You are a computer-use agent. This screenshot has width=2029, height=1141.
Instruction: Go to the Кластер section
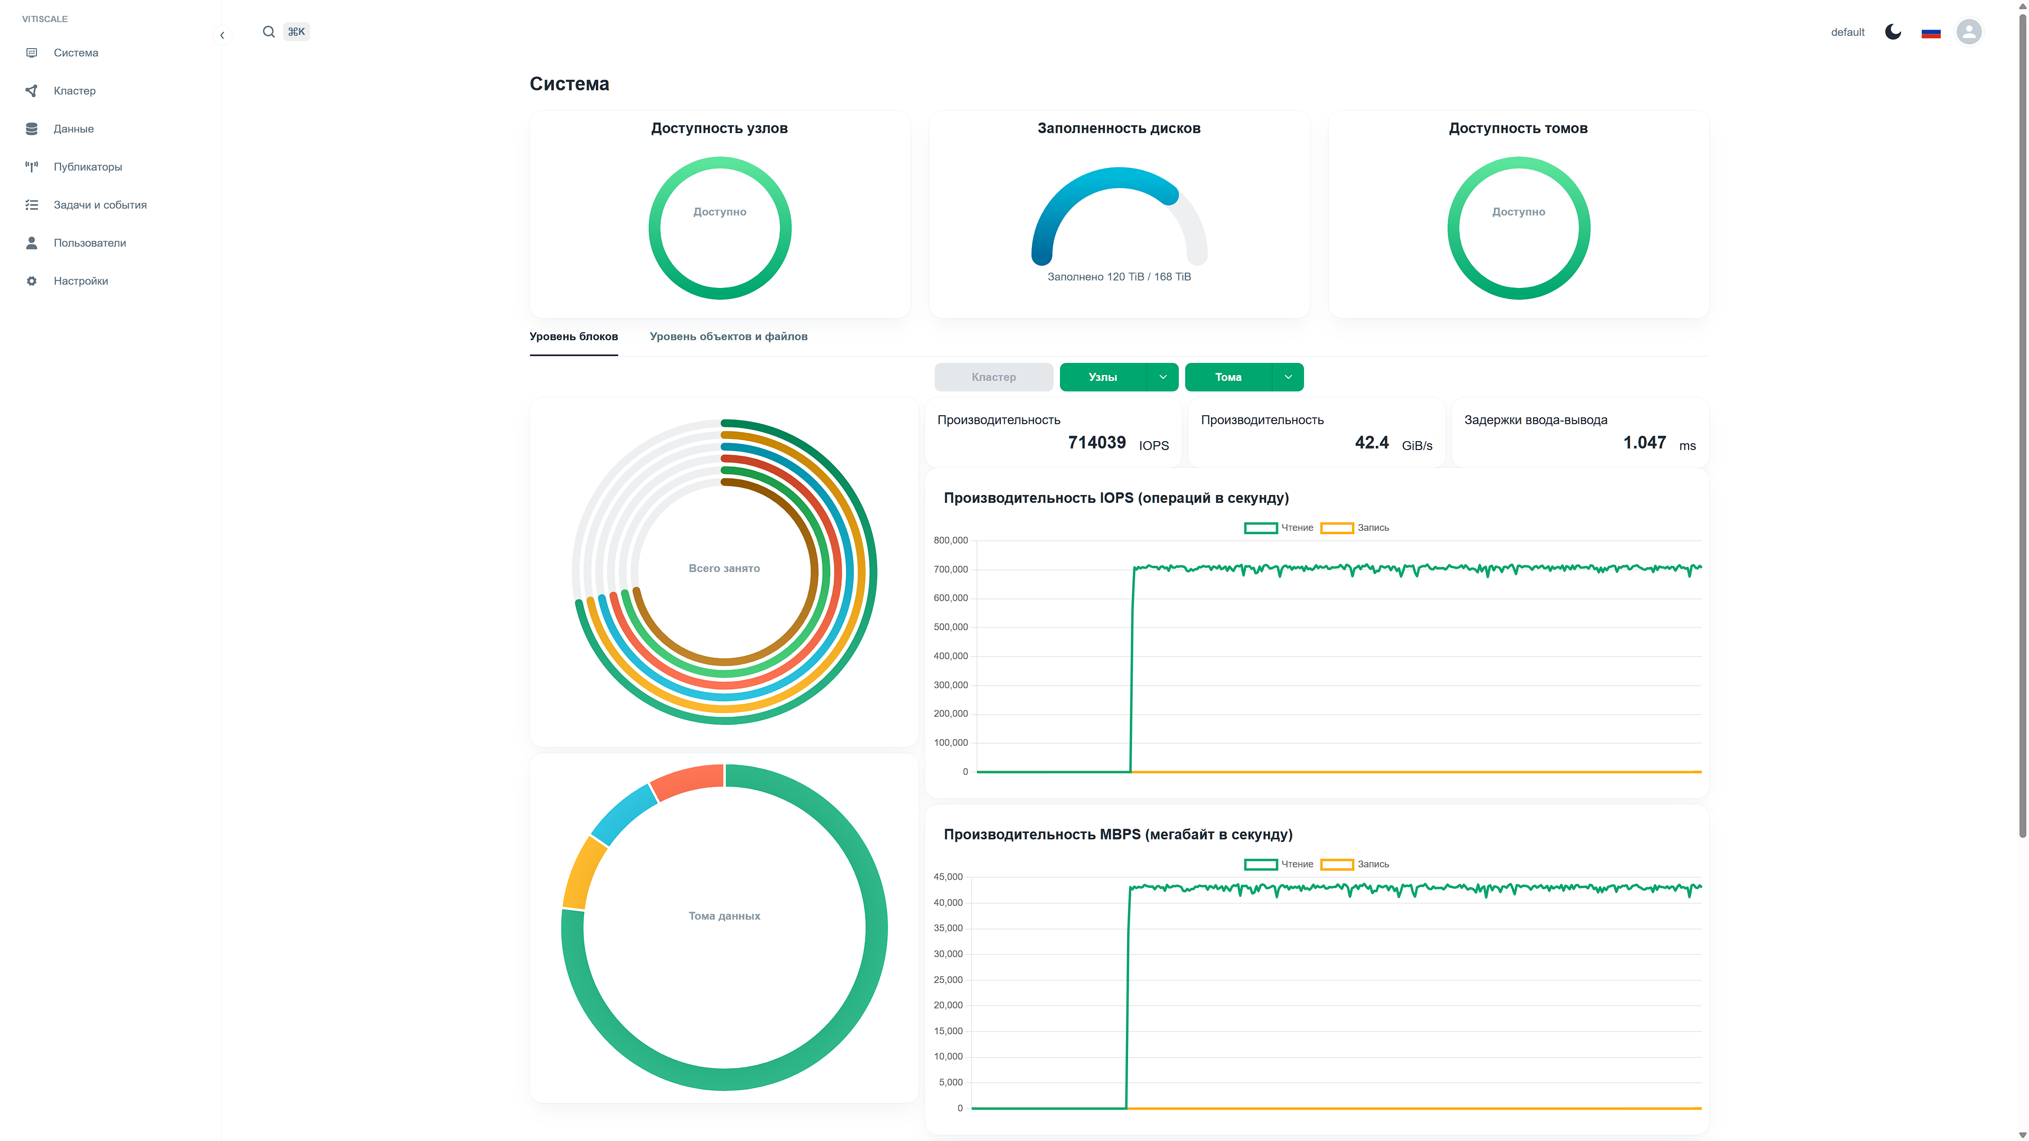pos(74,90)
